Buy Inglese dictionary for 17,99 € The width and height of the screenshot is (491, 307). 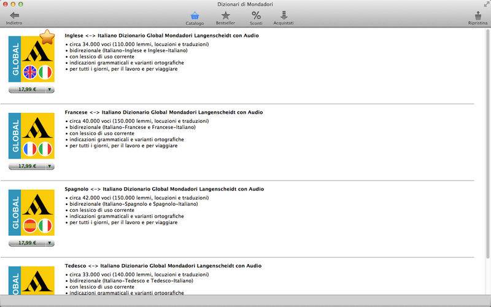click(27, 90)
